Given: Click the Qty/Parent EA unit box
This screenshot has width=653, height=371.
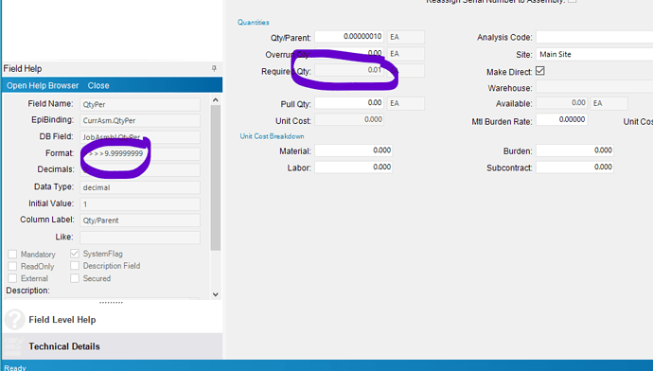Looking at the screenshot, I should [406, 37].
